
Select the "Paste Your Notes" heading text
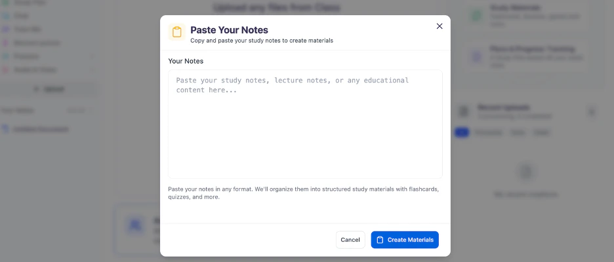[x=229, y=30]
